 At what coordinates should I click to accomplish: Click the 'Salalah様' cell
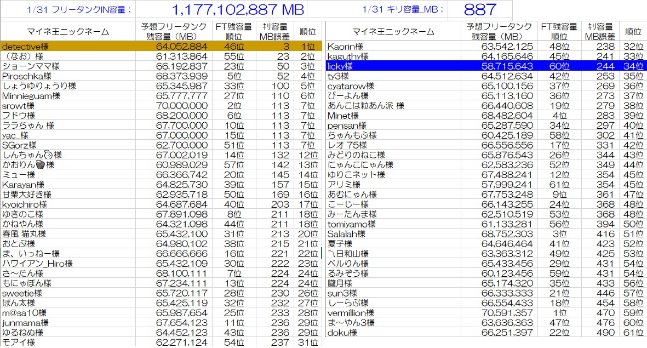pos(393,234)
